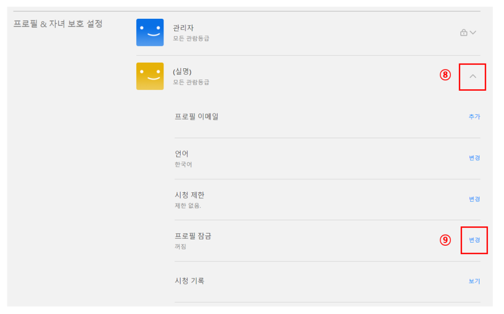Click the red circled number 9 marker
504x314 pixels.
pos(445,240)
